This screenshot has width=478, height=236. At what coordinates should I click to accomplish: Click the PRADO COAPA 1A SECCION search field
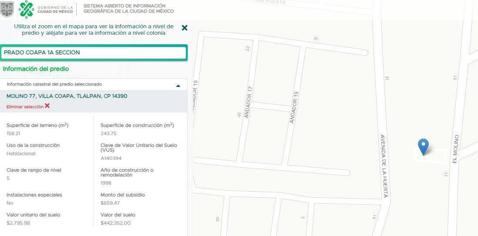click(94, 53)
